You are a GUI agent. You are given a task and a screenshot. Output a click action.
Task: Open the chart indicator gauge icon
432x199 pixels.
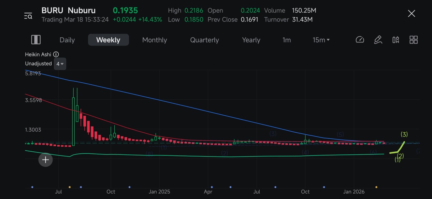(x=360, y=40)
